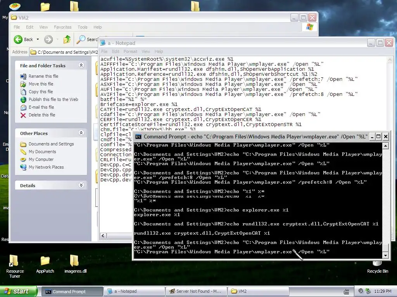Click the Back arrow in VM2 Explorer

point(18,39)
